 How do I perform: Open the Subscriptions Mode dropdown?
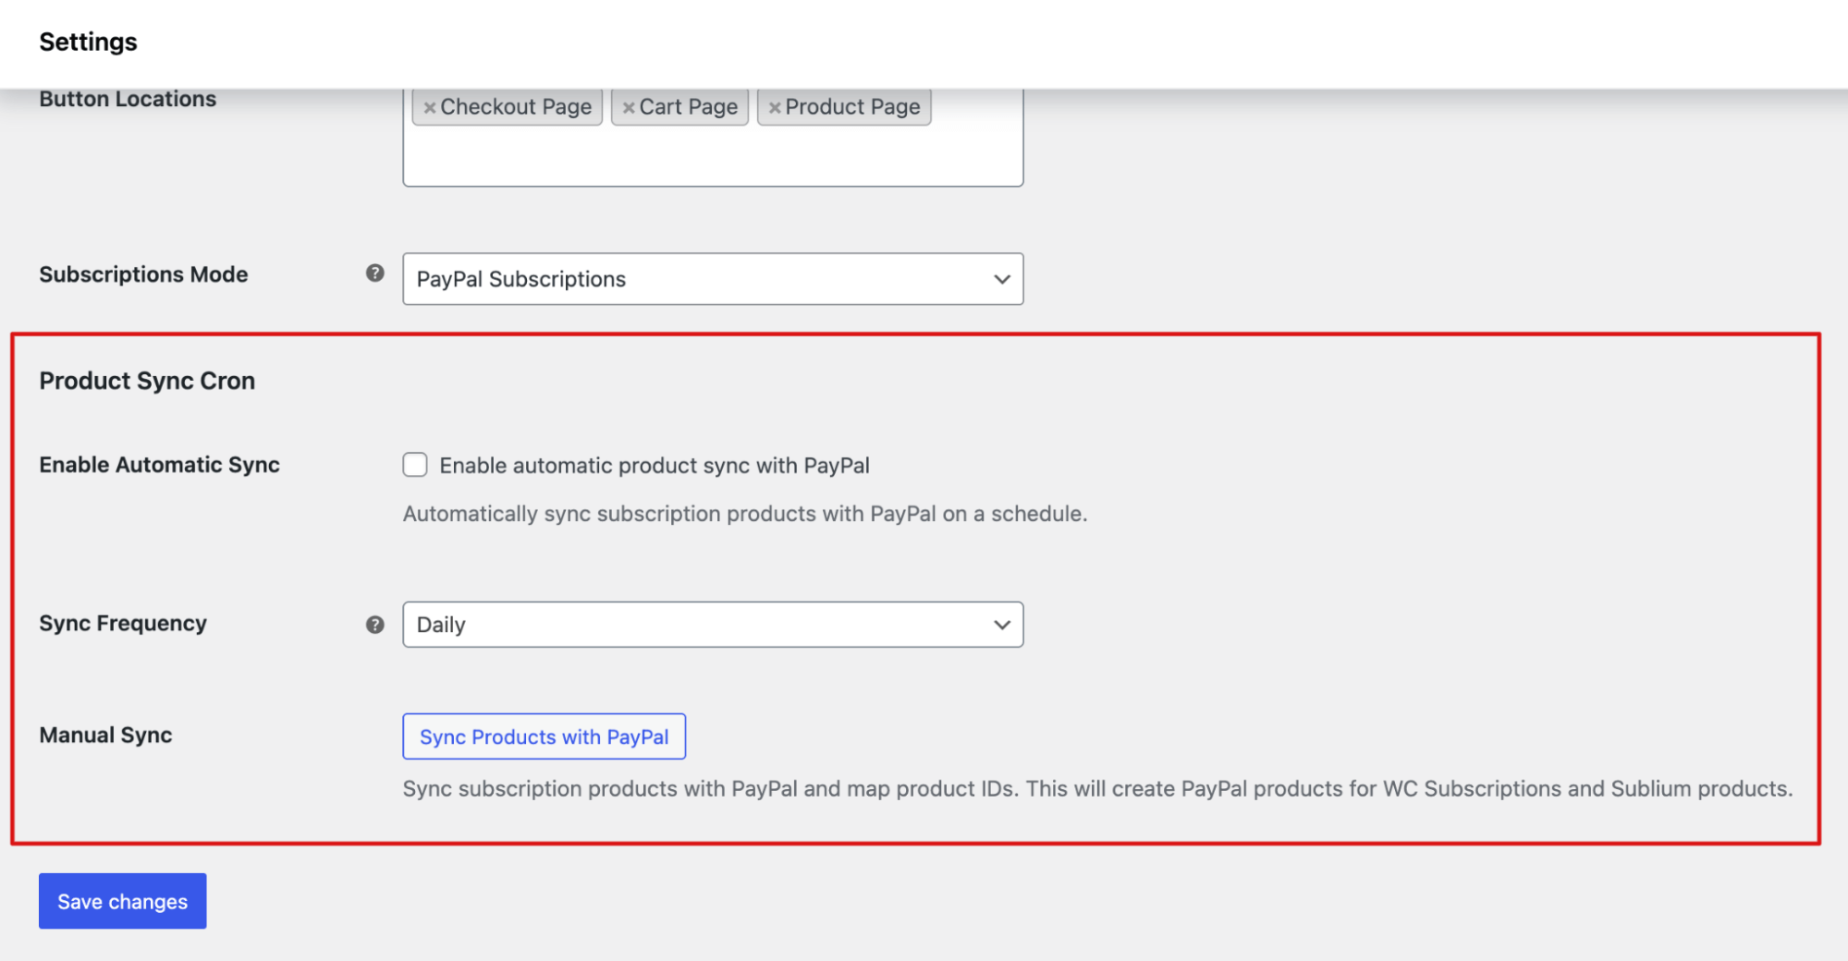click(712, 278)
